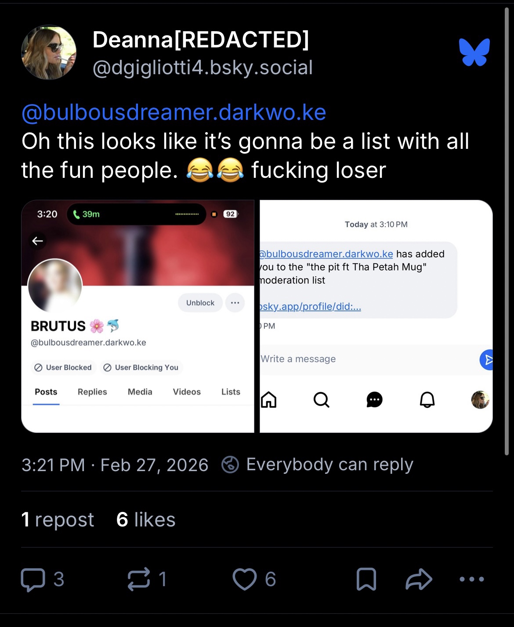Tap the notification bell in the screenshot
The width and height of the screenshot is (514, 627).
tap(427, 400)
